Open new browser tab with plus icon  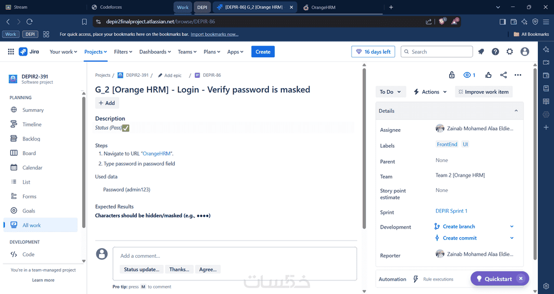[391, 7]
